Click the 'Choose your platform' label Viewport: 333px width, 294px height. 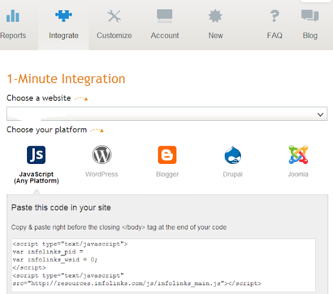[46, 130]
